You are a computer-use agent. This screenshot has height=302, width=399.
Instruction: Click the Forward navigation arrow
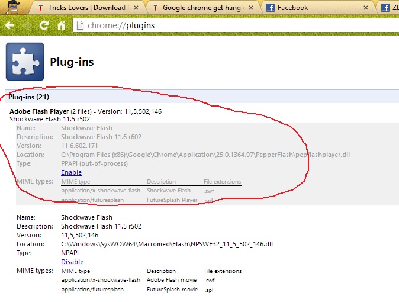27,25
